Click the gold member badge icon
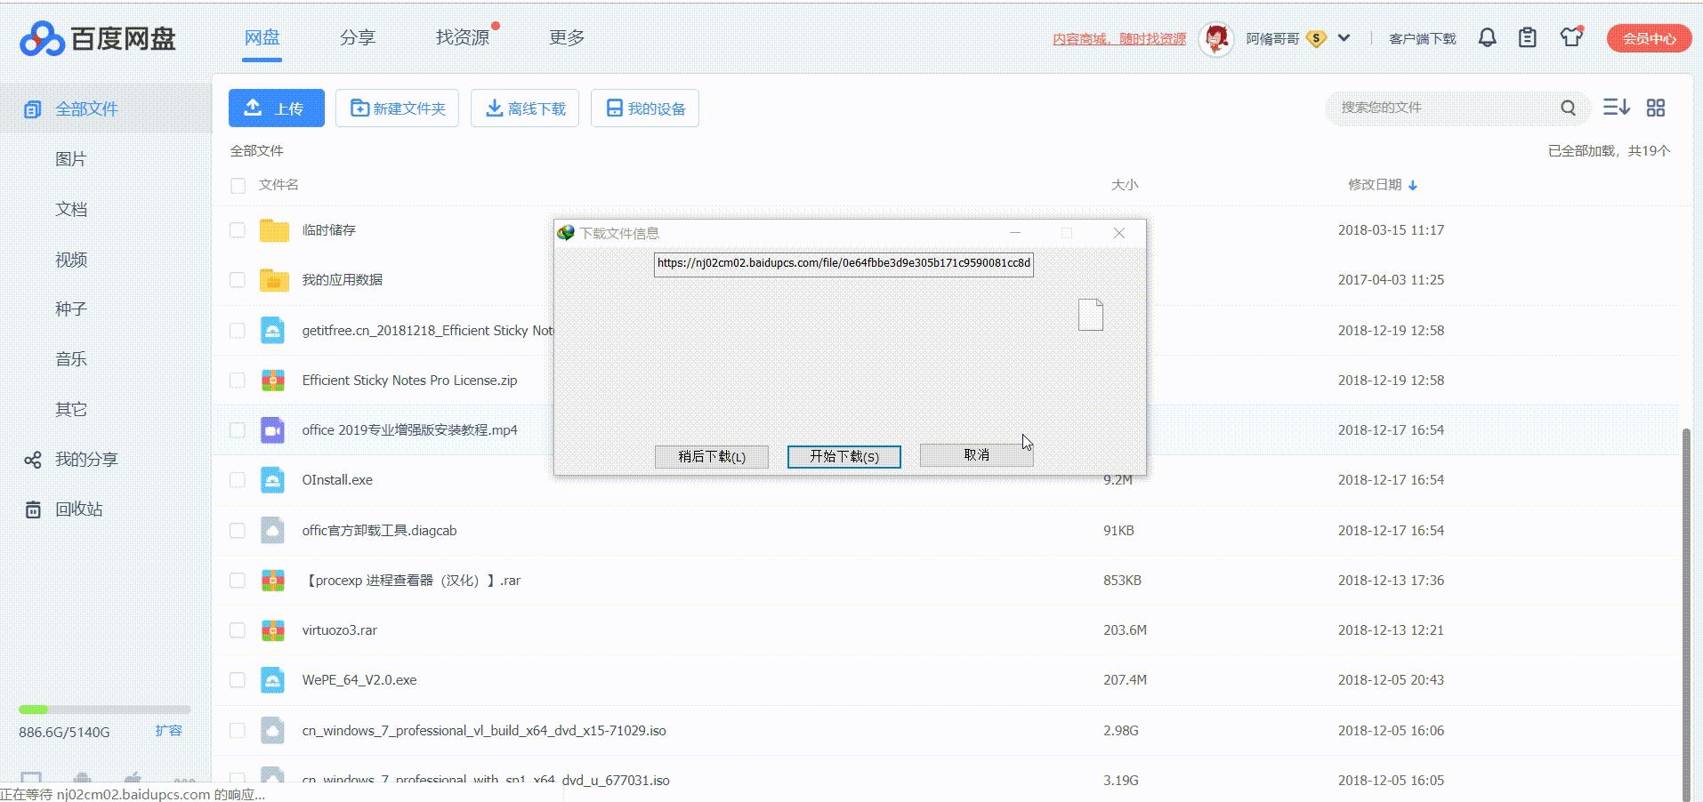This screenshot has height=802, width=1703. [x=1316, y=38]
